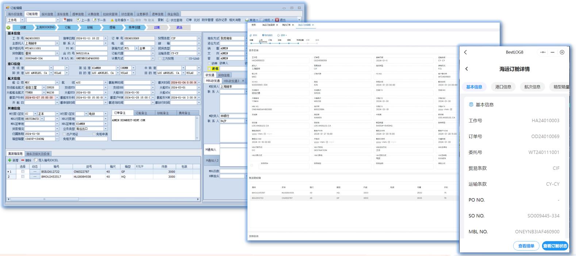
Task: Toggle the 甩载 checkbox
Action: coord(210,68)
